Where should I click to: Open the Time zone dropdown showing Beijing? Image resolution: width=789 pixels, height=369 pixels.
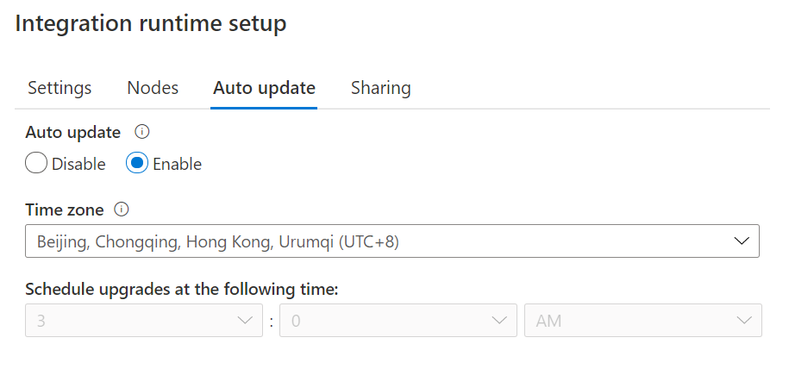(379, 241)
